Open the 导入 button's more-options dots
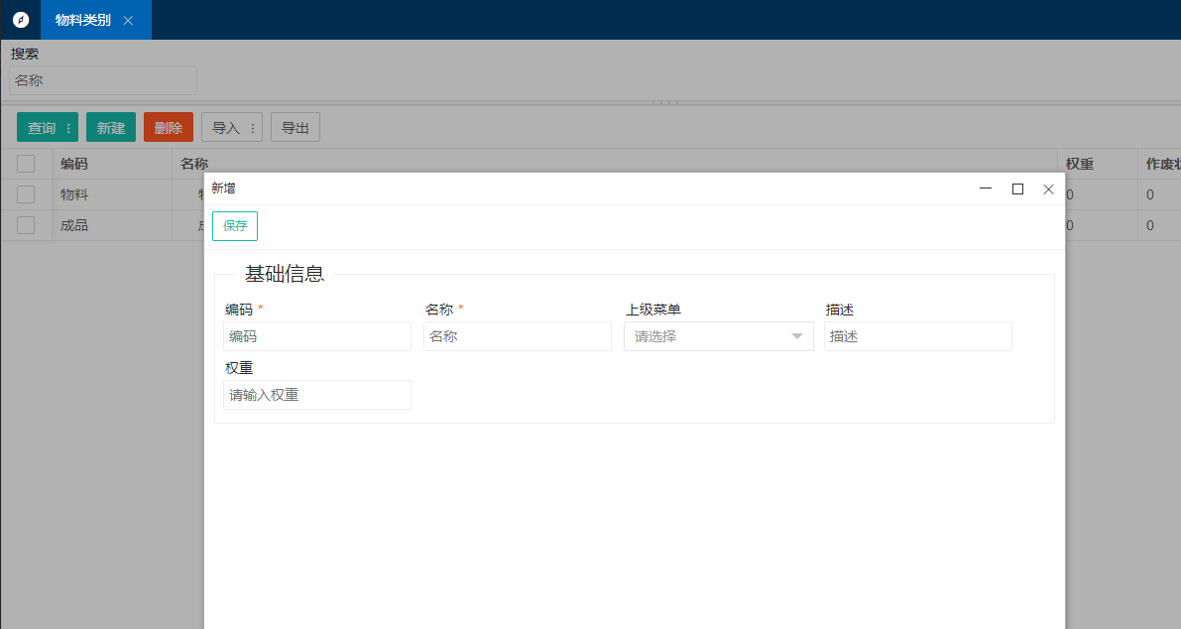The height and width of the screenshot is (629, 1181). (253, 128)
